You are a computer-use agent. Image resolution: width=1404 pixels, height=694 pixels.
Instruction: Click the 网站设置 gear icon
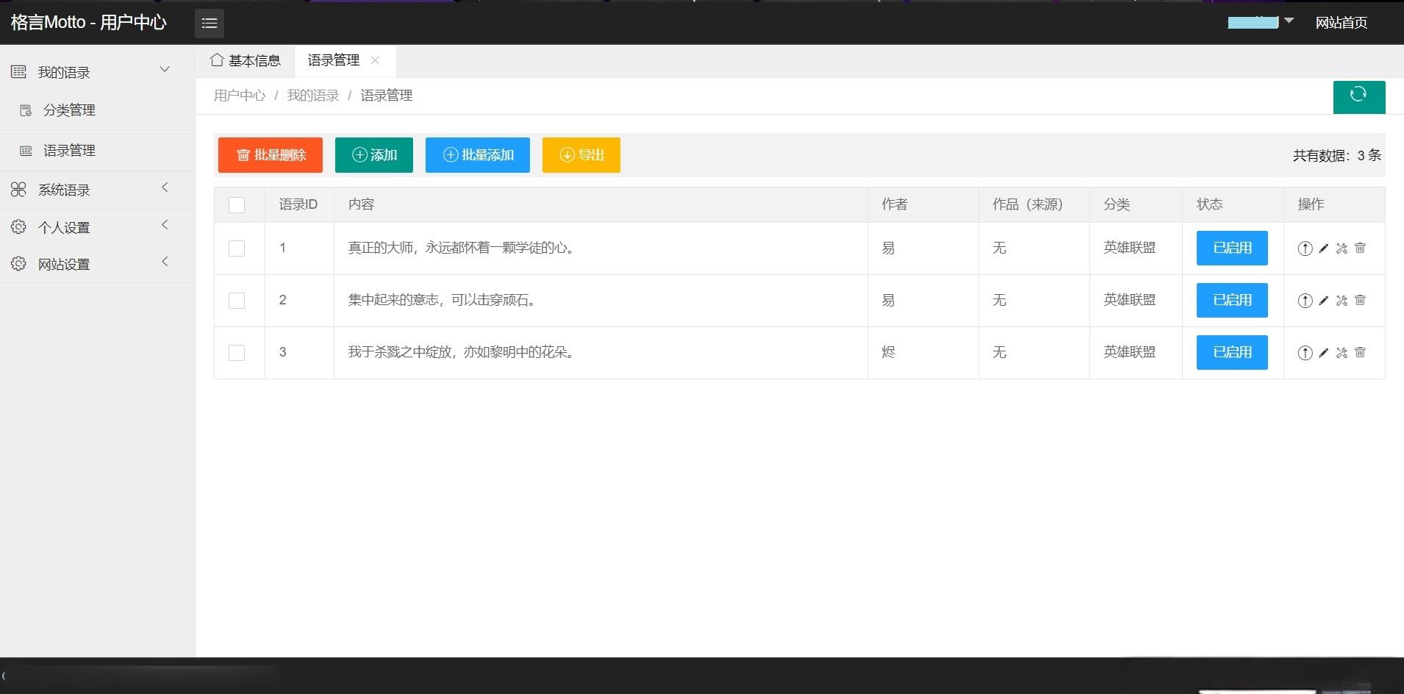pos(18,264)
